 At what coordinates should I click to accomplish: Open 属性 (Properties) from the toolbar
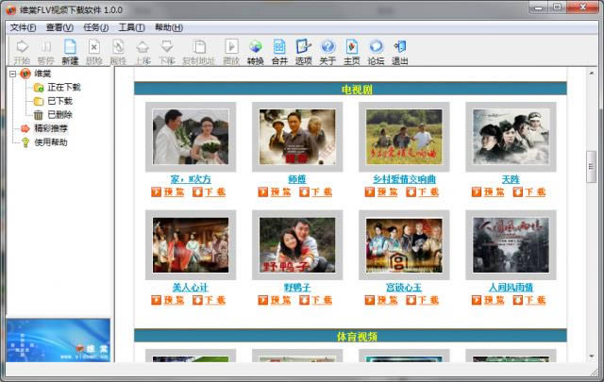coord(118,52)
